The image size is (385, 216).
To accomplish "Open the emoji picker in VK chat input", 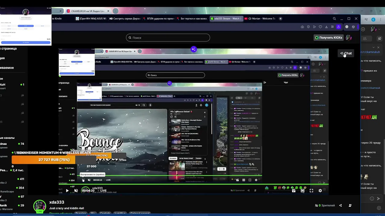I will point(372,199).
